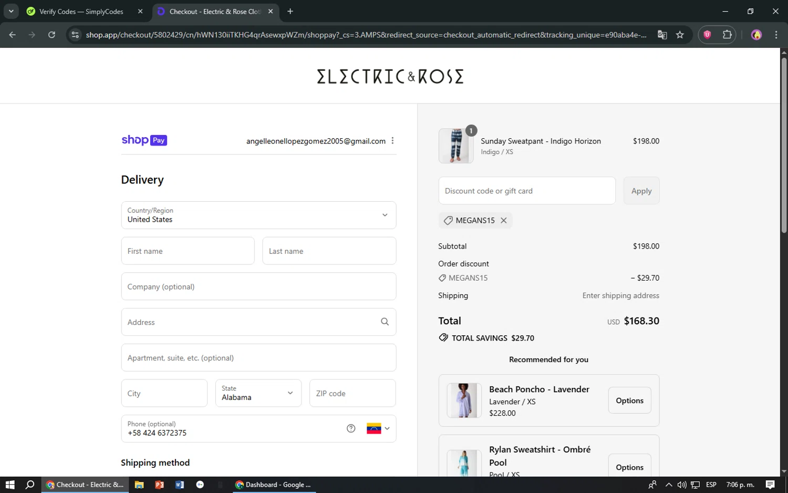Click the taskbar clock 7:06 p. m.
The image size is (788, 493).
pos(740,485)
